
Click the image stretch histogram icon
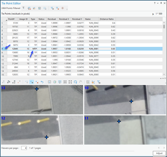(88, 82)
